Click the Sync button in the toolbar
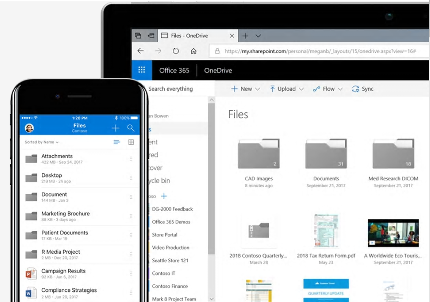 pyautogui.click(x=363, y=89)
